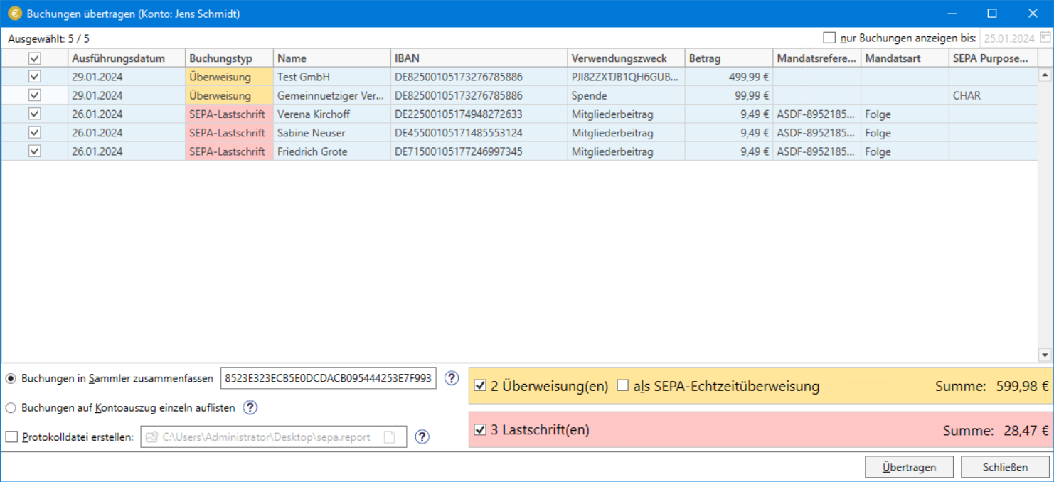Click the Euro app icon in title bar
This screenshot has height=482, width=1054.
click(14, 14)
